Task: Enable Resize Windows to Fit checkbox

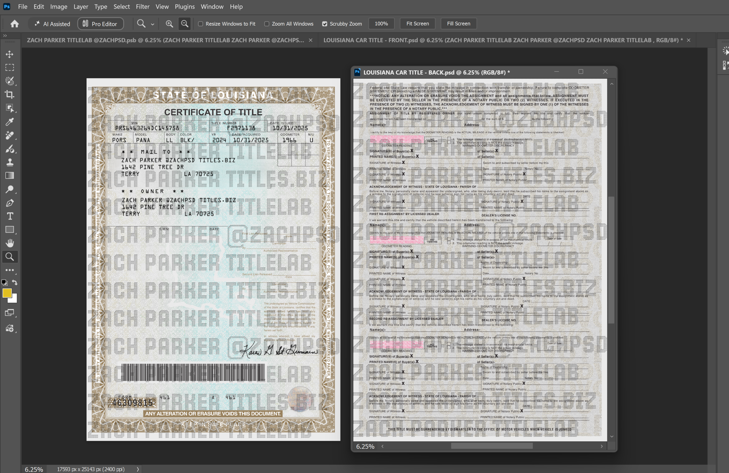Action: (x=200, y=24)
